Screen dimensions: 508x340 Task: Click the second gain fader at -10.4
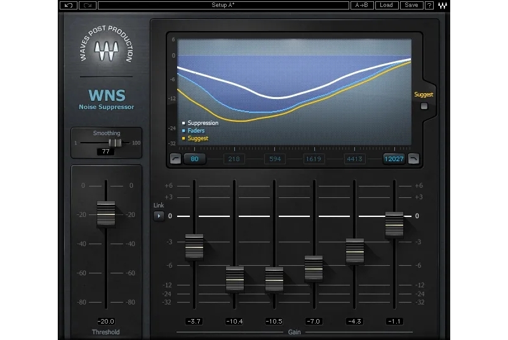tap(234, 279)
